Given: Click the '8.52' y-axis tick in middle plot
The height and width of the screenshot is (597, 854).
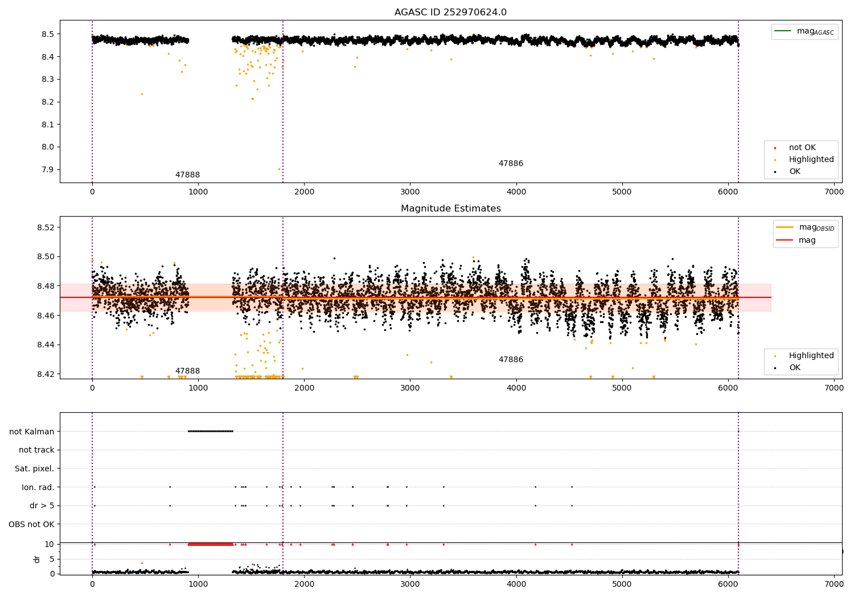Looking at the screenshot, I should click(x=46, y=227).
